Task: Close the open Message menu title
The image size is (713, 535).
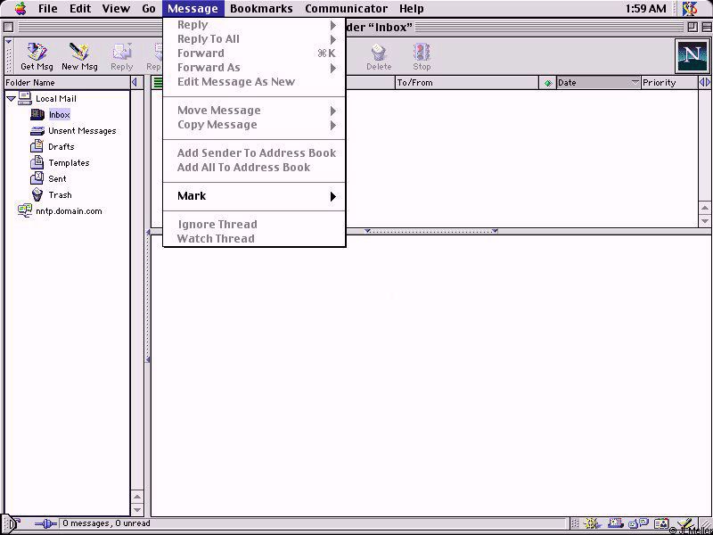Action: coord(193,8)
